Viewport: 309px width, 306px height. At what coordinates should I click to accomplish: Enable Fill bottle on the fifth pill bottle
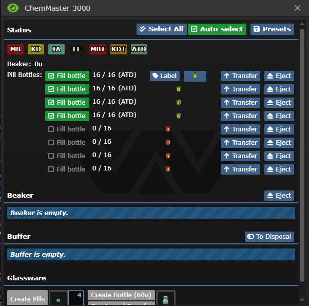(67, 129)
